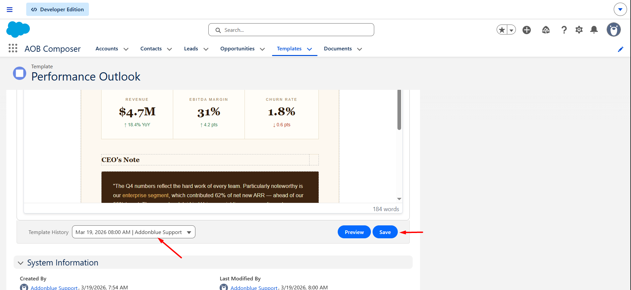Open the App Launcher dots grid
The width and height of the screenshot is (631, 290).
[x=13, y=48]
